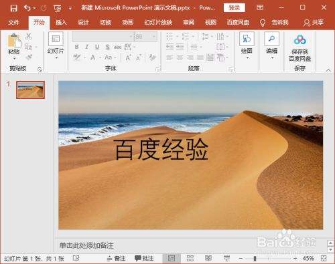This screenshot has height=264, width=335.
Task: Switch to the 设计 tab
Action: 83,22
